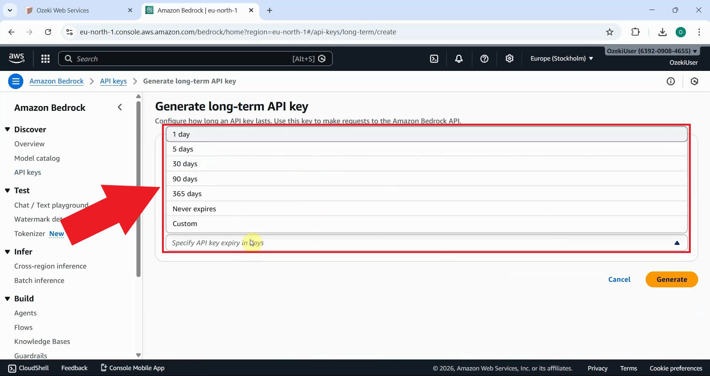Image resolution: width=710 pixels, height=376 pixels.
Task: Click the blue hamburger navigation menu icon
Action: point(16,81)
